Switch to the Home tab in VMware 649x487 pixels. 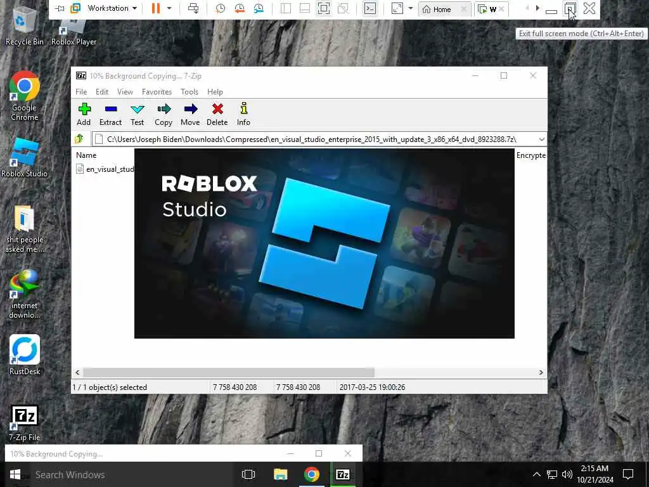(442, 9)
